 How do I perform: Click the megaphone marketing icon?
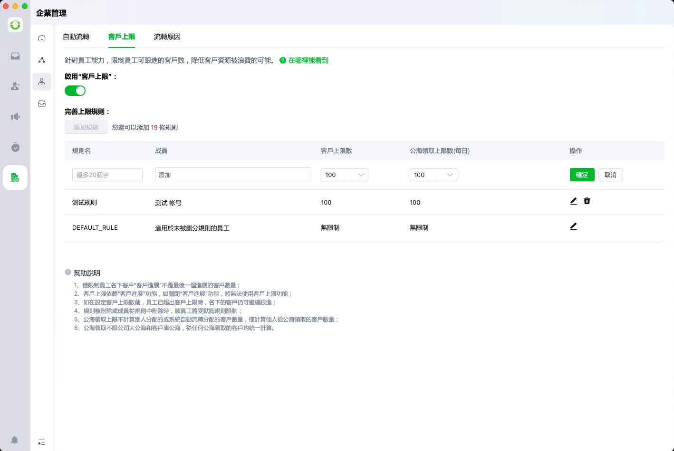[x=15, y=117]
